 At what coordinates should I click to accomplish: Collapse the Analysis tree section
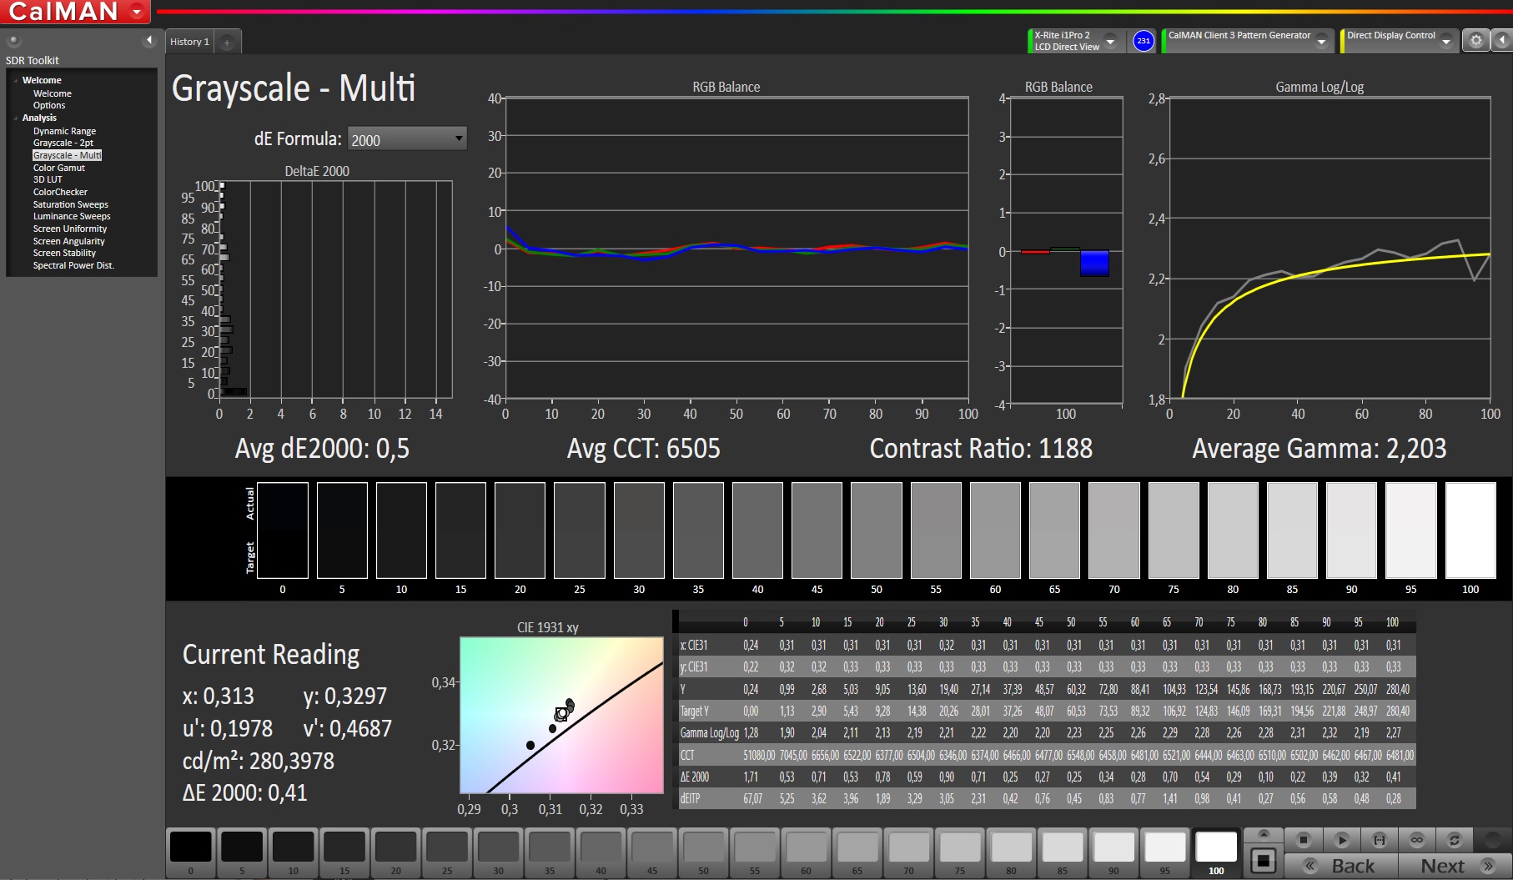click(16, 118)
